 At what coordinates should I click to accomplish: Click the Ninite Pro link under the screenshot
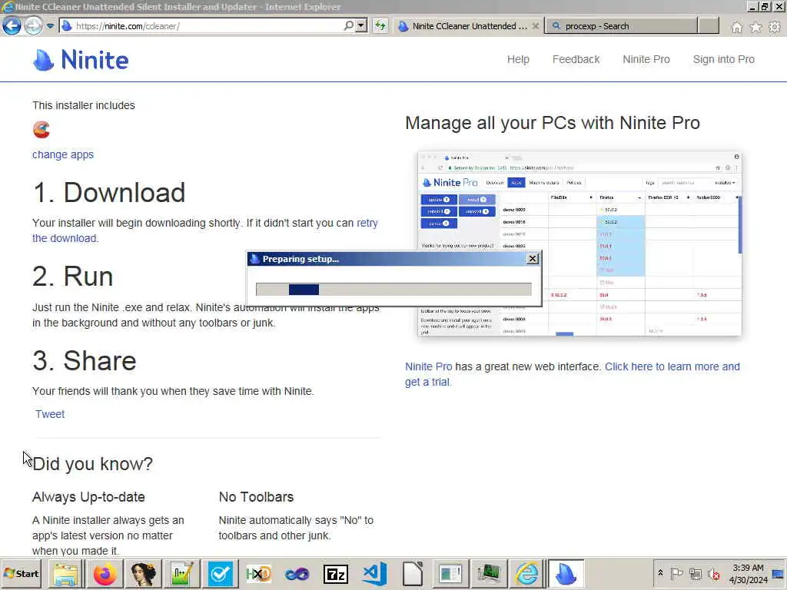click(428, 366)
